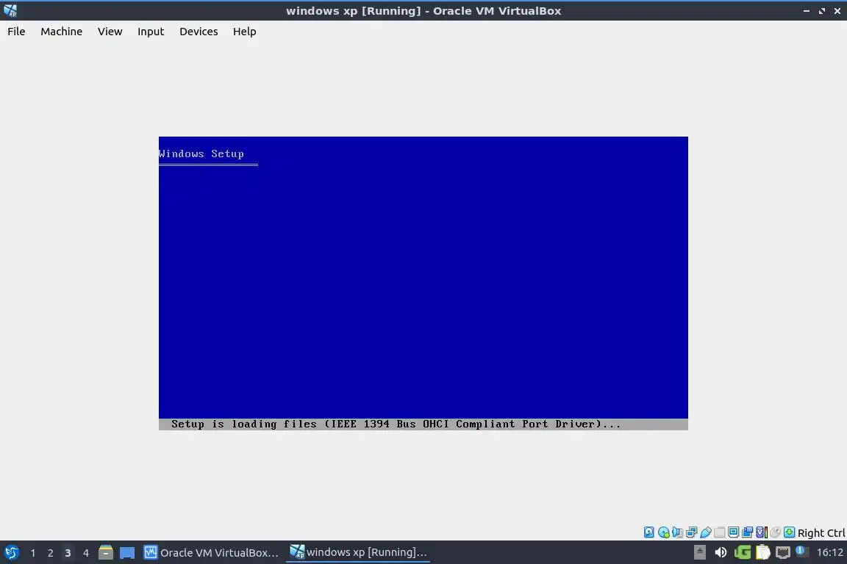Image resolution: width=847 pixels, height=564 pixels.
Task: Open the Devices menu
Action: tap(199, 32)
